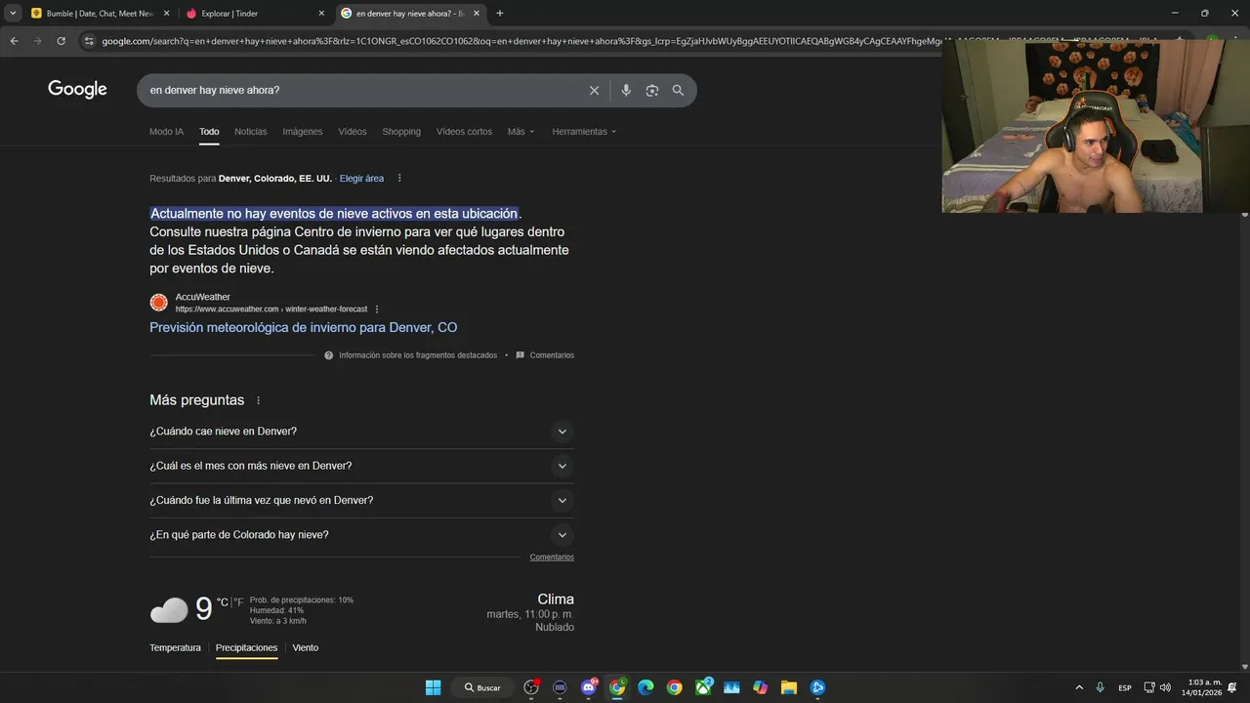Open Xbox app from the taskbar
1250x703 pixels.
pos(703,687)
